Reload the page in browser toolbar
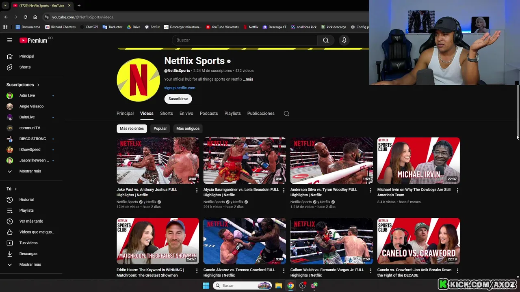Viewport: 520px width, 292px height. (x=25, y=17)
